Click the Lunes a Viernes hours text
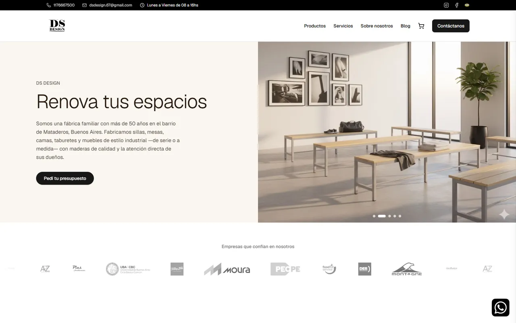516x323 pixels. click(173, 5)
